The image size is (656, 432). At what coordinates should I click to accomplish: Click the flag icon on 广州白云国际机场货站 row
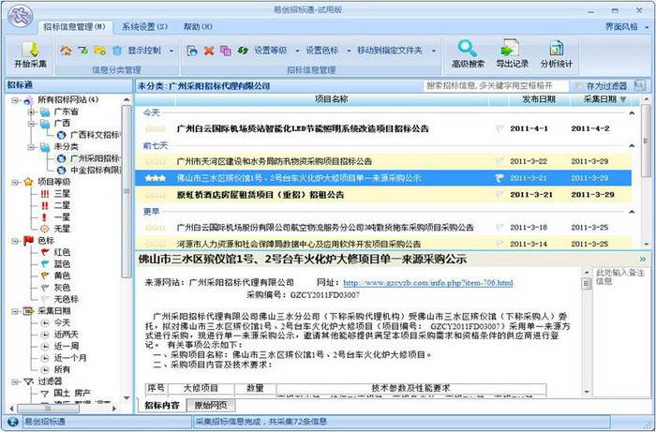click(499, 128)
